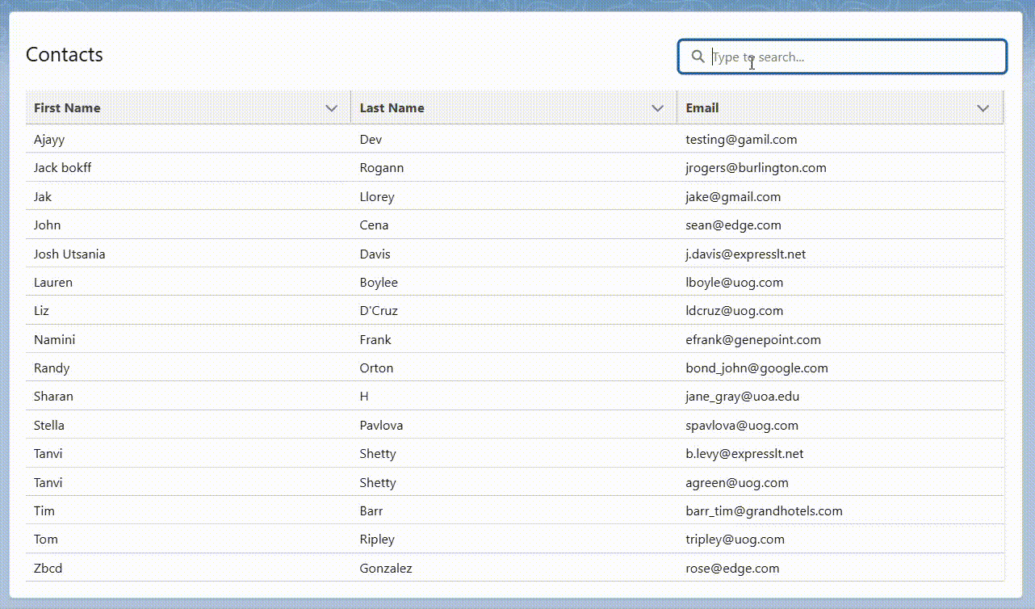Click the Contacts page title
Viewport: 1035px width, 609px height.
coord(64,54)
